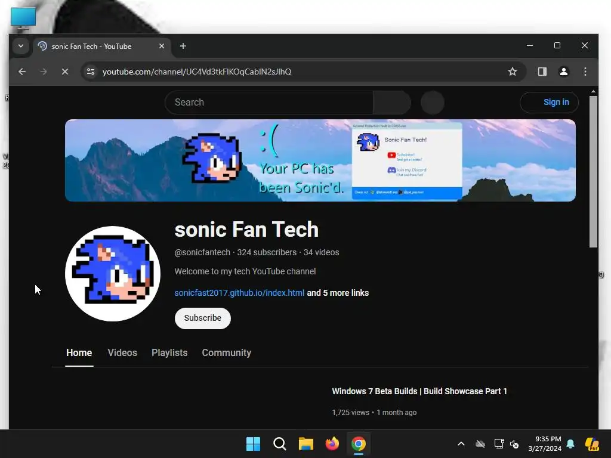This screenshot has height=458, width=611.
Task: Show hidden tray icons chevron
Action: (x=461, y=444)
